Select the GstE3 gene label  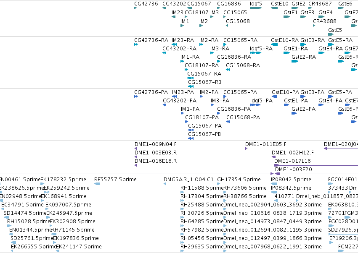[308, 13]
